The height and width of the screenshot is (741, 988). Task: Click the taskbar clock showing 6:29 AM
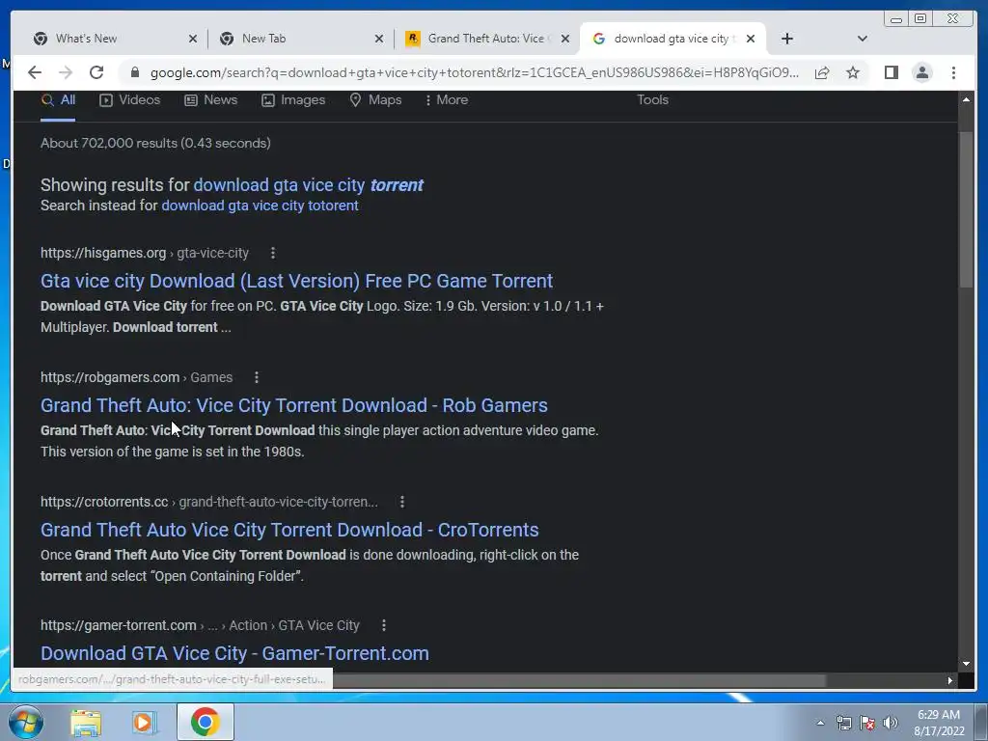pyautogui.click(x=939, y=723)
